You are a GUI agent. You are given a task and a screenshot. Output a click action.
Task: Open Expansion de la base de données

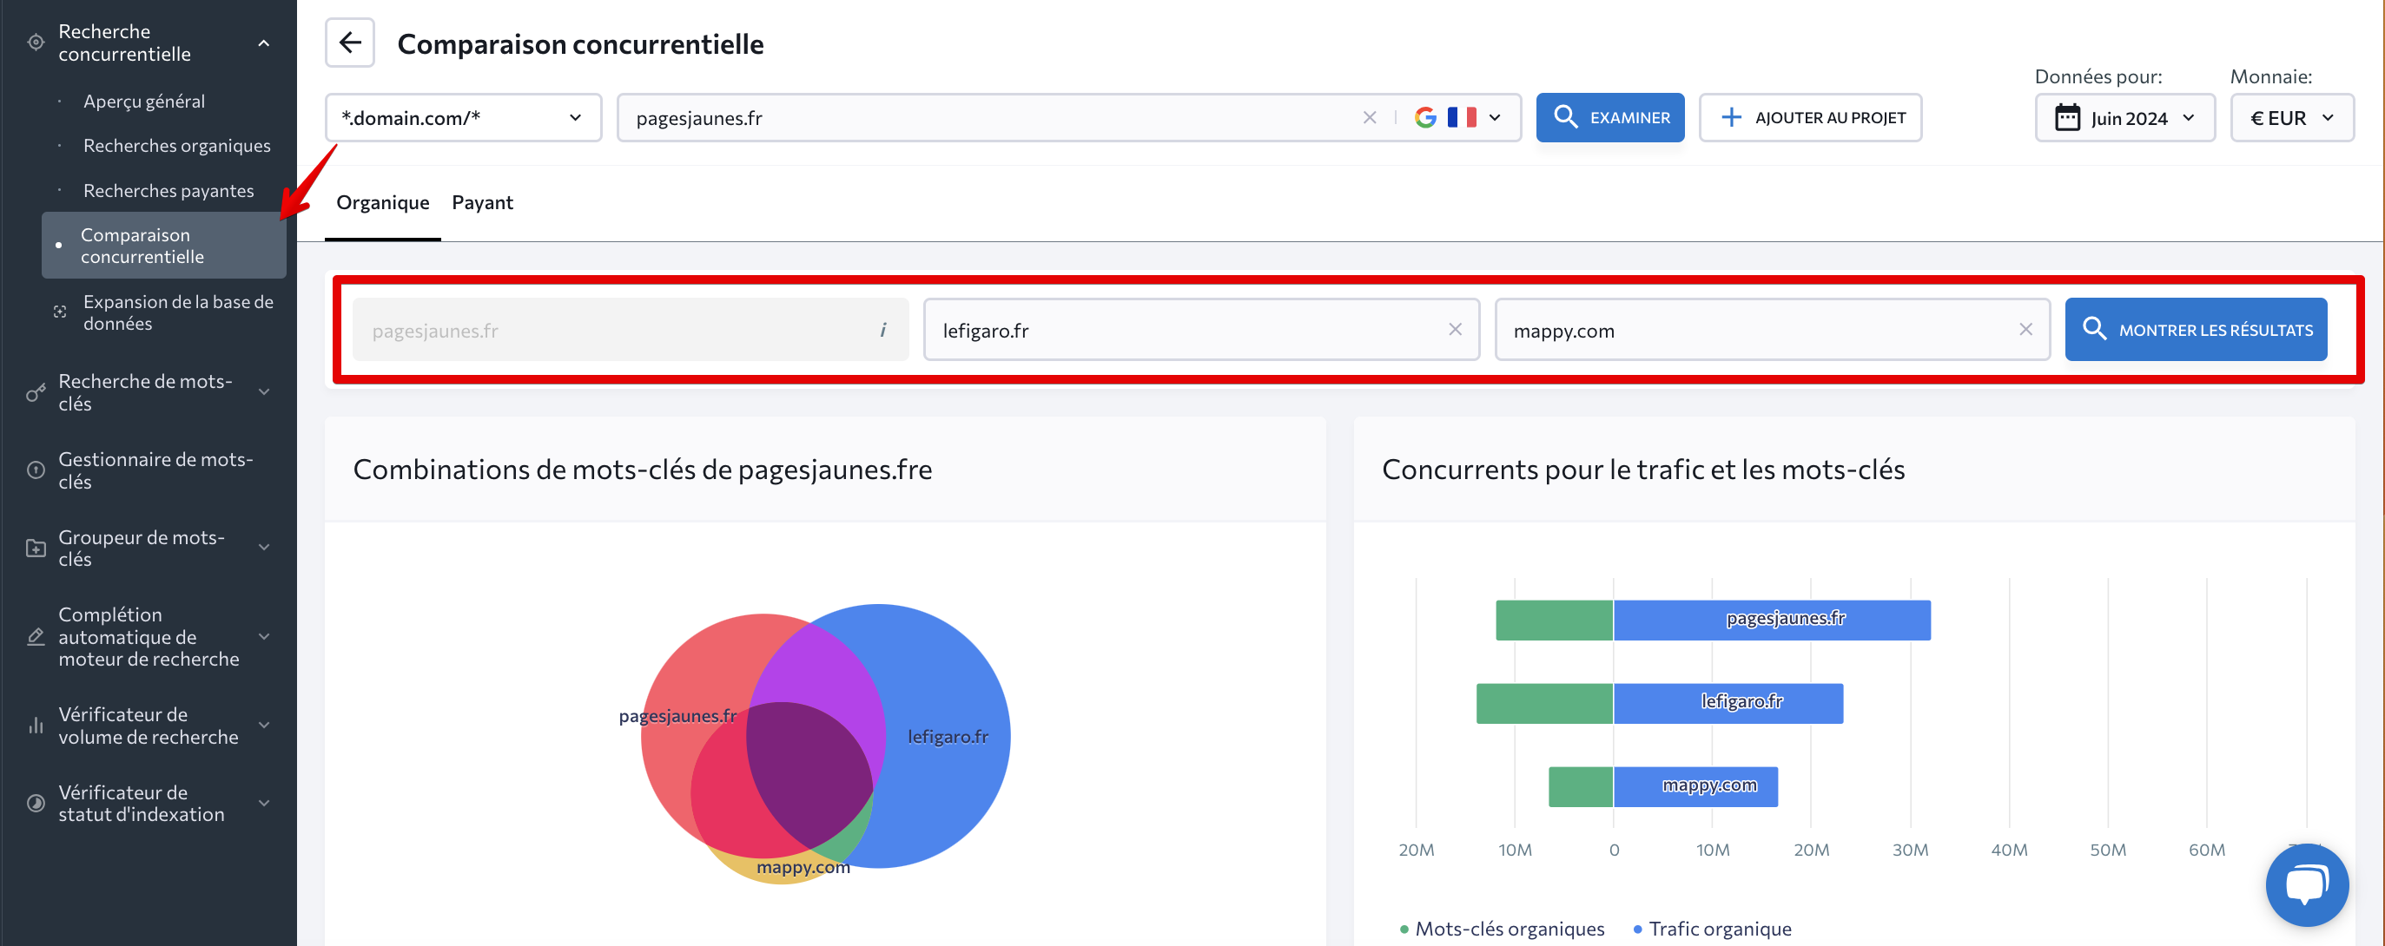[178, 312]
